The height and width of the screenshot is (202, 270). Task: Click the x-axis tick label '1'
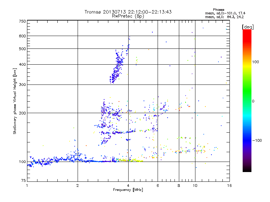[x=27, y=186]
